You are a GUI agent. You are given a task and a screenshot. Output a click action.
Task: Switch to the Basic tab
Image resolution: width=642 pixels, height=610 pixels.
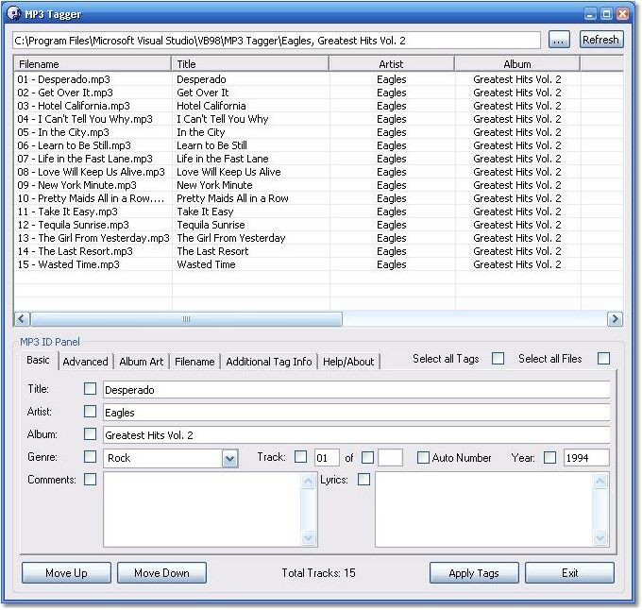[x=38, y=360]
